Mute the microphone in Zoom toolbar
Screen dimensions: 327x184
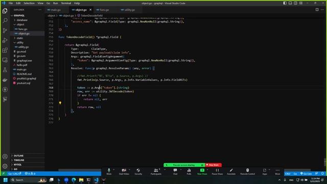pos(109,172)
